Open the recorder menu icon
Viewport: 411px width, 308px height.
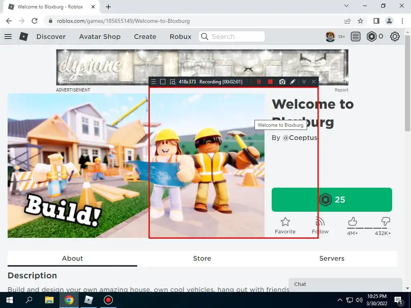[154, 82]
